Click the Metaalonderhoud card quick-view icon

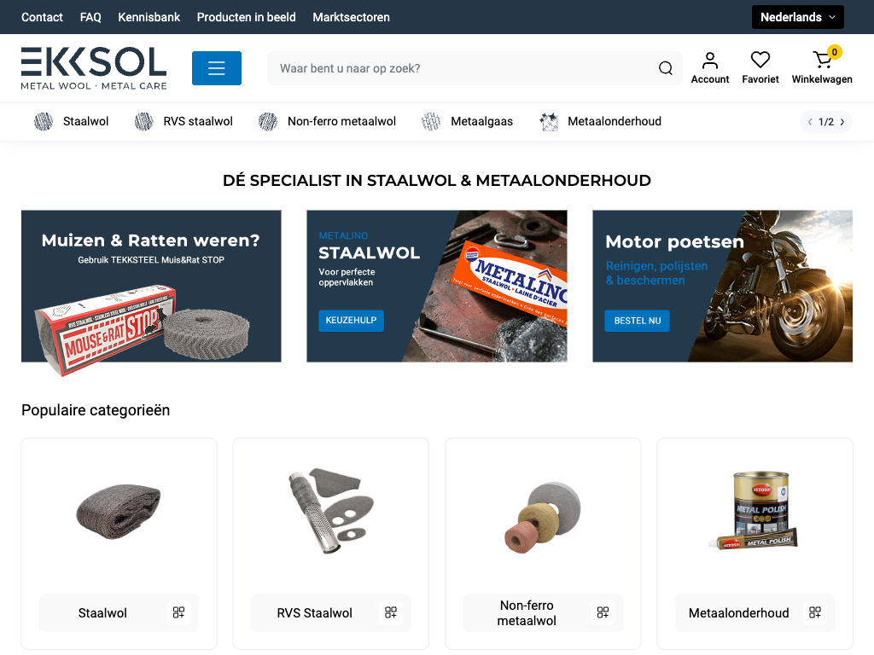point(815,612)
